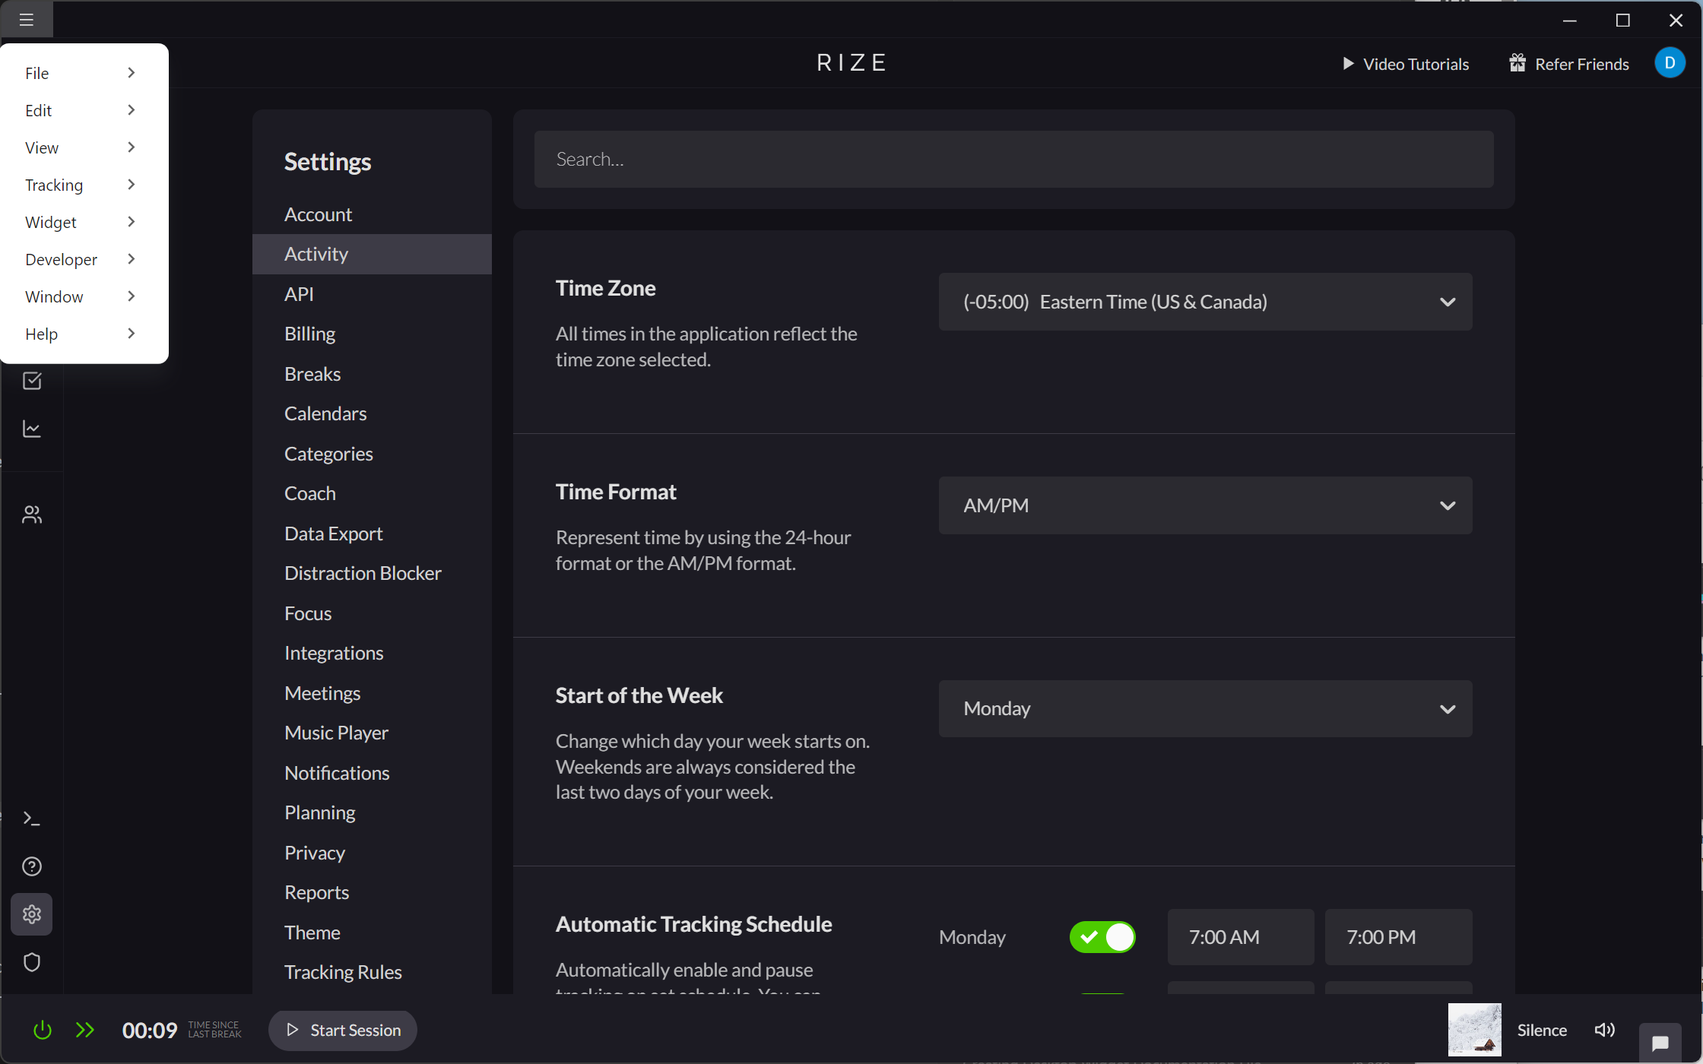Open the Analytics chart view
This screenshot has height=1064, width=1703.
(32, 429)
